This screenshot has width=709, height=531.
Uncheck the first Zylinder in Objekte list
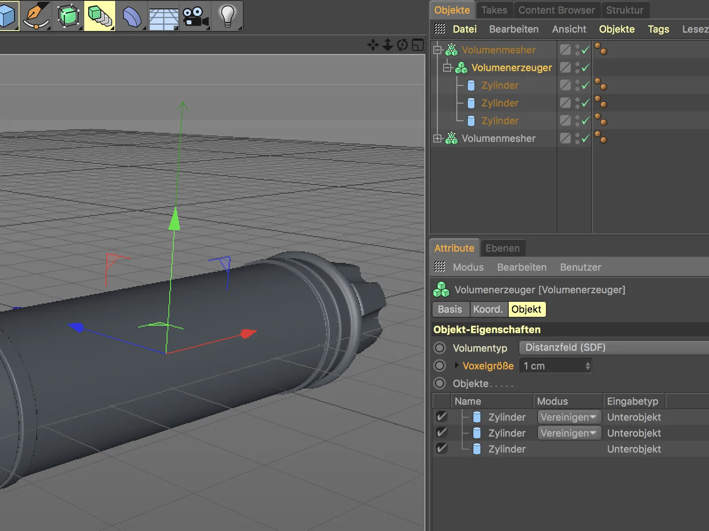441,417
